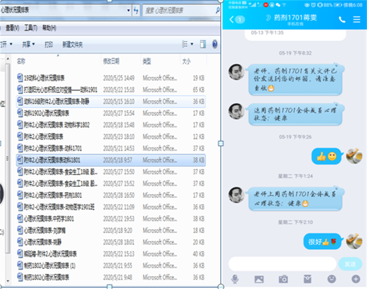Viewport: 367px width, 289px height.
Task: Open the red packet envelope icon
Action: click(x=307, y=279)
